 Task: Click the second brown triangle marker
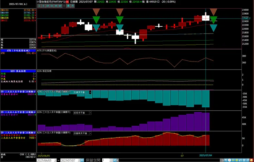coord(120,12)
